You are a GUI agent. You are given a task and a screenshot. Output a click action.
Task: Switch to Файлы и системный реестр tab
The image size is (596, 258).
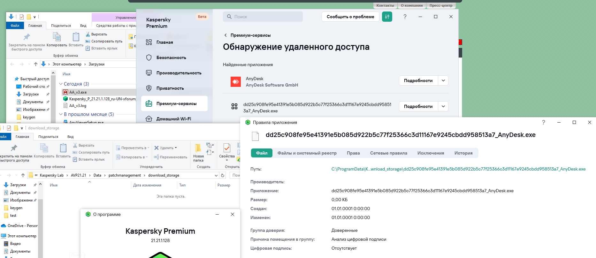[x=307, y=153]
